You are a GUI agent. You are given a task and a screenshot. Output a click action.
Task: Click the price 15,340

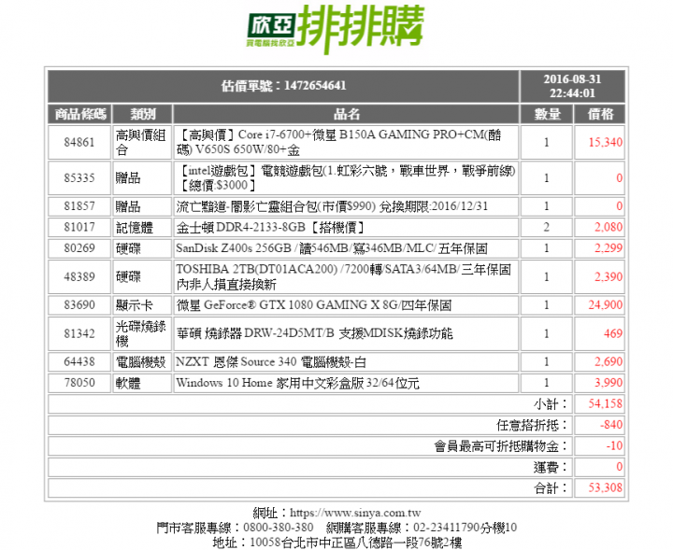(x=605, y=142)
